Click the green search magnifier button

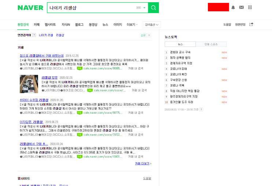[153, 8]
